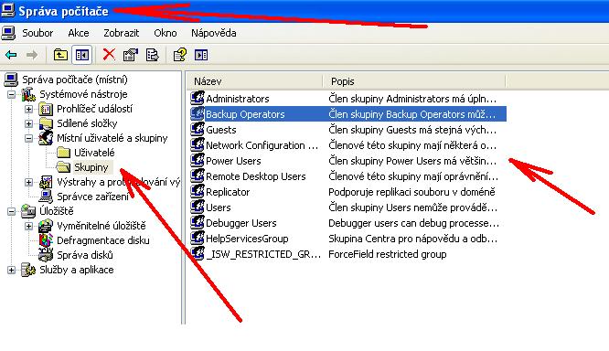Click the Users group icon
Viewport: 609px width, 351px height.
pos(198,207)
